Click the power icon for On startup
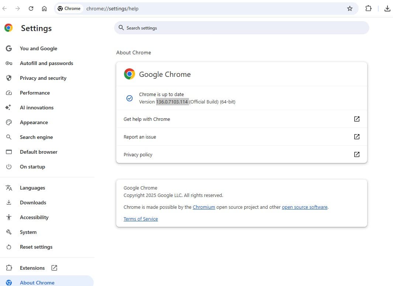This screenshot has height=286, width=393. (9, 167)
